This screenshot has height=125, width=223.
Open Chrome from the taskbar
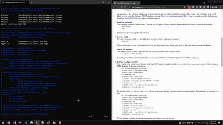click(9, 123)
